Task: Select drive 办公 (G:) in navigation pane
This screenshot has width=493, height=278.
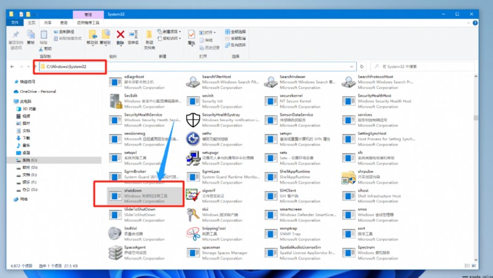Action: click(x=30, y=190)
